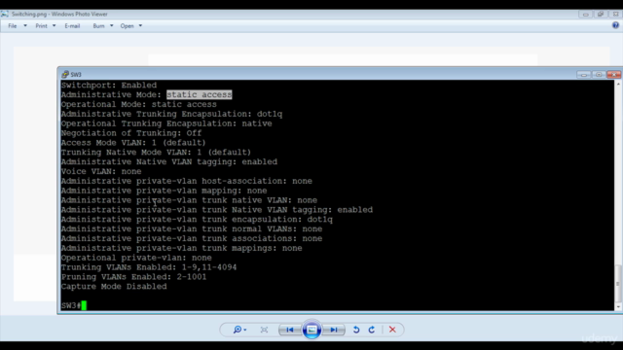Viewport: 623px width, 350px height.
Task: Open the File menu in Photo Viewer
Action: pos(13,26)
